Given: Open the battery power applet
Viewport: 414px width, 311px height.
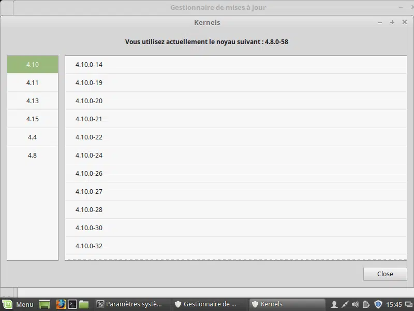Looking at the screenshot, I should (366, 305).
